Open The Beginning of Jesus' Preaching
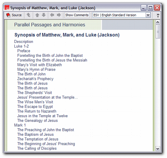Screen dimensions: 167x158 pos(46,144)
